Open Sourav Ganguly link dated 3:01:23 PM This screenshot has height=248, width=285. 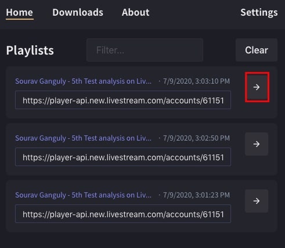tap(84, 195)
